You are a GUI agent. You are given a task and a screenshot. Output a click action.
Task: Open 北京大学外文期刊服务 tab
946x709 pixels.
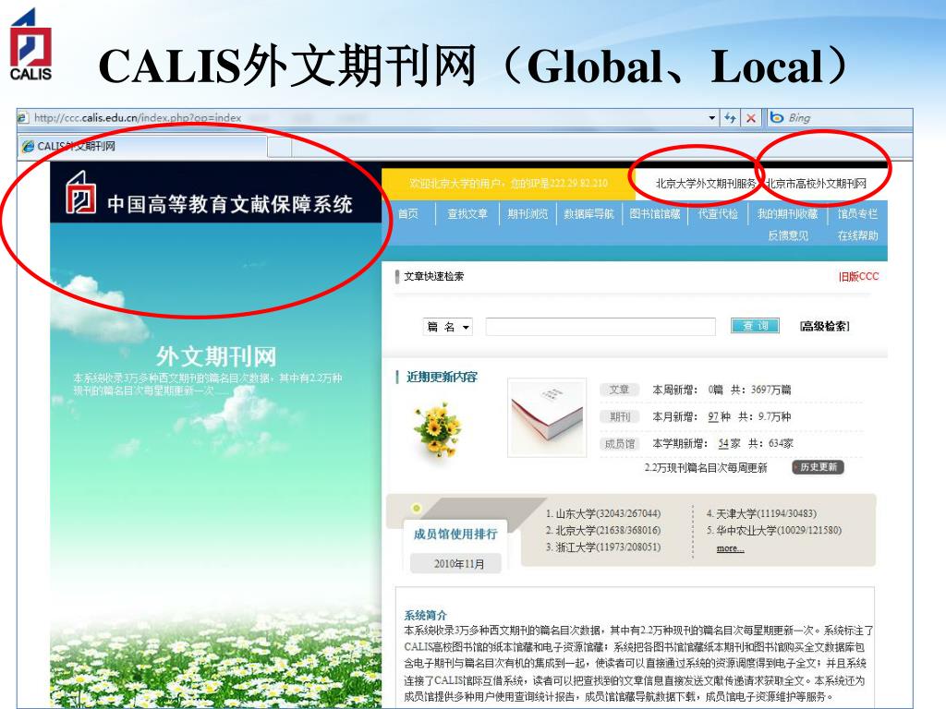tap(705, 184)
